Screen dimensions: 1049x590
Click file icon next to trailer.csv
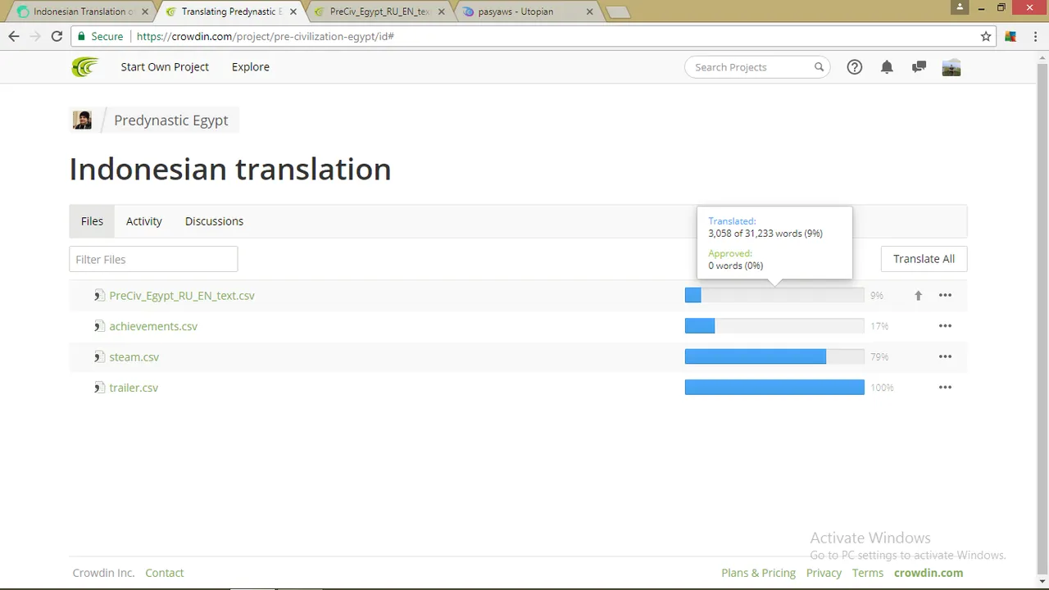[99, 388]
